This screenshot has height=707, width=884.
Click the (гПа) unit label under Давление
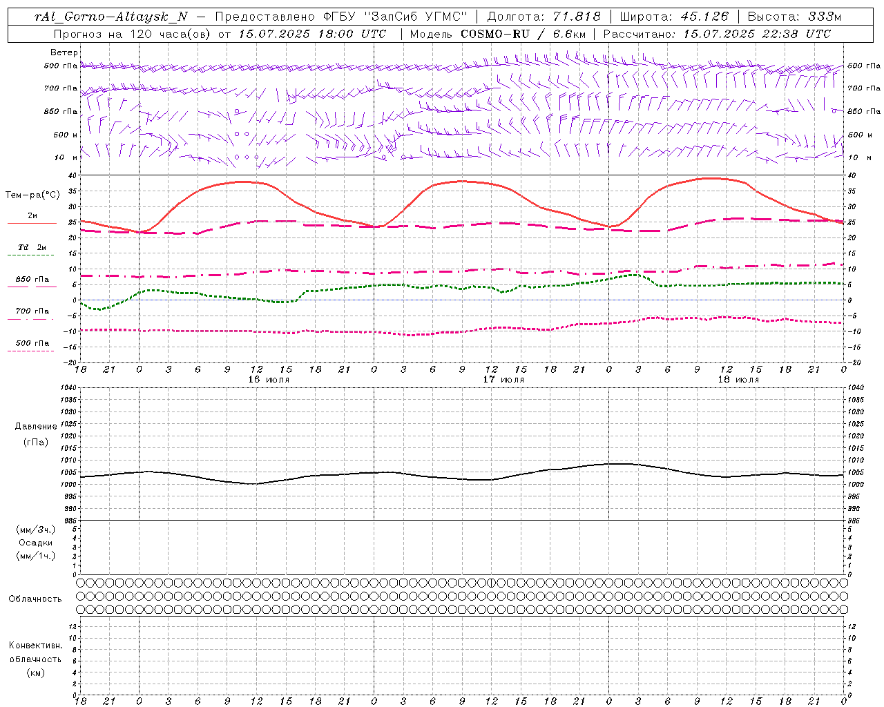35,442
